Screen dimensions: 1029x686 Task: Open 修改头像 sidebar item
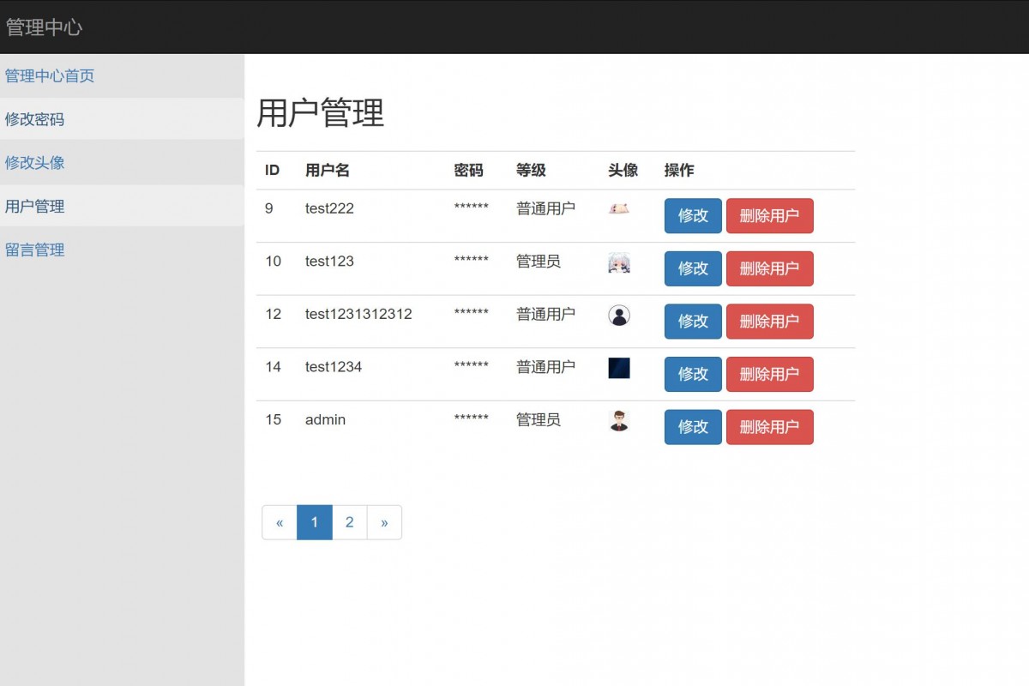34,162
